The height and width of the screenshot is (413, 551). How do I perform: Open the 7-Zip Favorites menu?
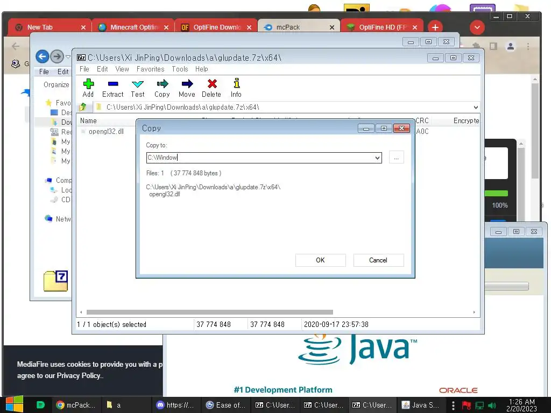pos(151,69)
